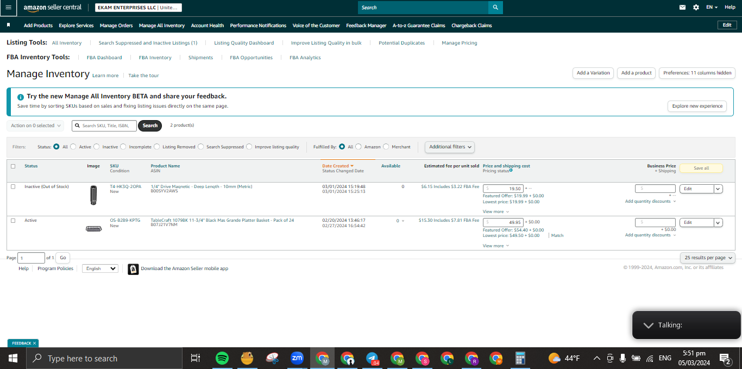Click the Date Created sort arrow
The width and height of the screenshot is (742, 369).
pyautogui.click(x=352, y=166)
